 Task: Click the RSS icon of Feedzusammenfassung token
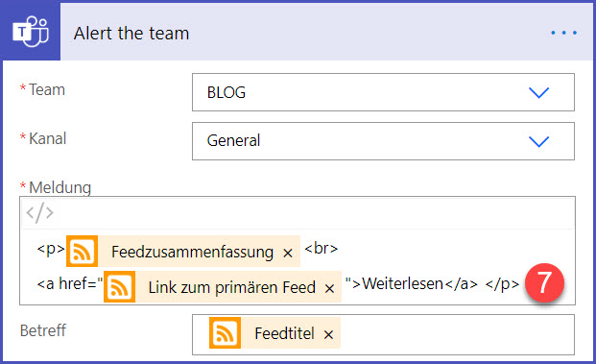(x=83, y=251)
